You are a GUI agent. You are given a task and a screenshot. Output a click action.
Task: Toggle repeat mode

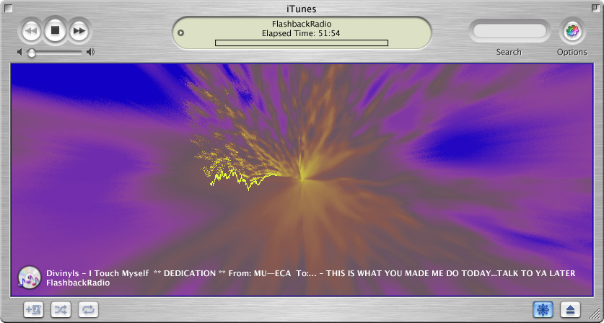[88, 309]
